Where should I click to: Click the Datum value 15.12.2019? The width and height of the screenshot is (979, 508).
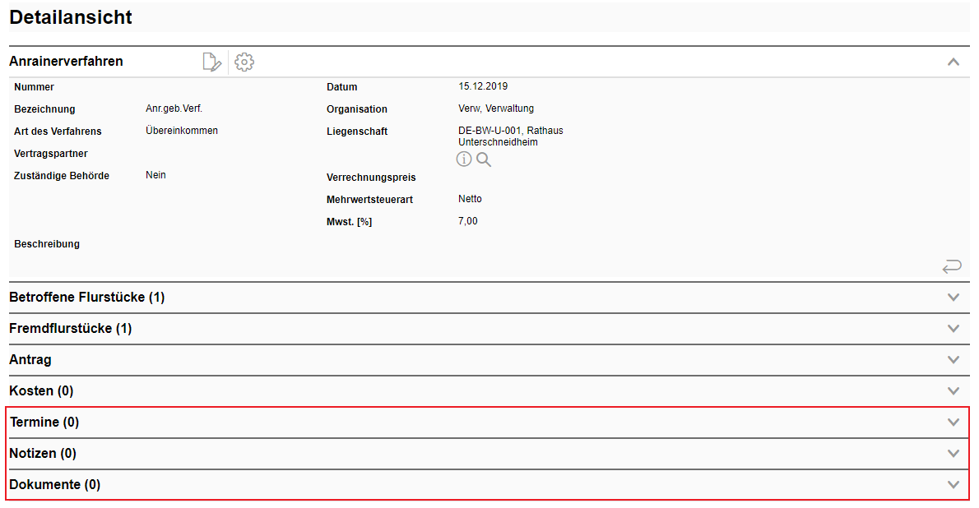click(x=483, y=86)
